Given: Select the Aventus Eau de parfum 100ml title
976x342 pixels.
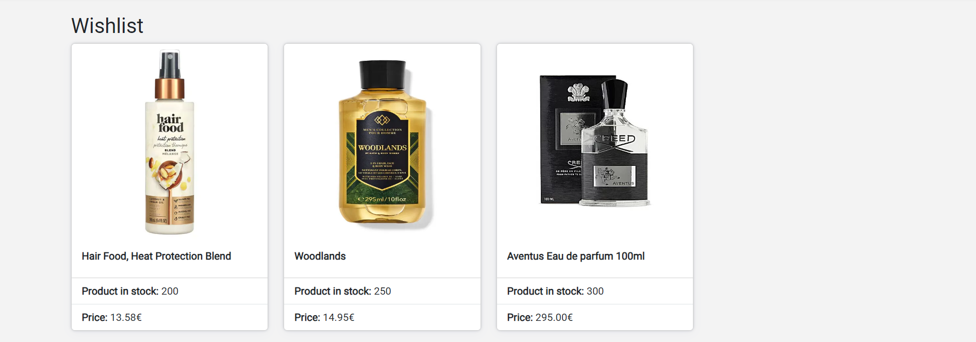Looking at the screenshot, I should [x=575, y=256].
